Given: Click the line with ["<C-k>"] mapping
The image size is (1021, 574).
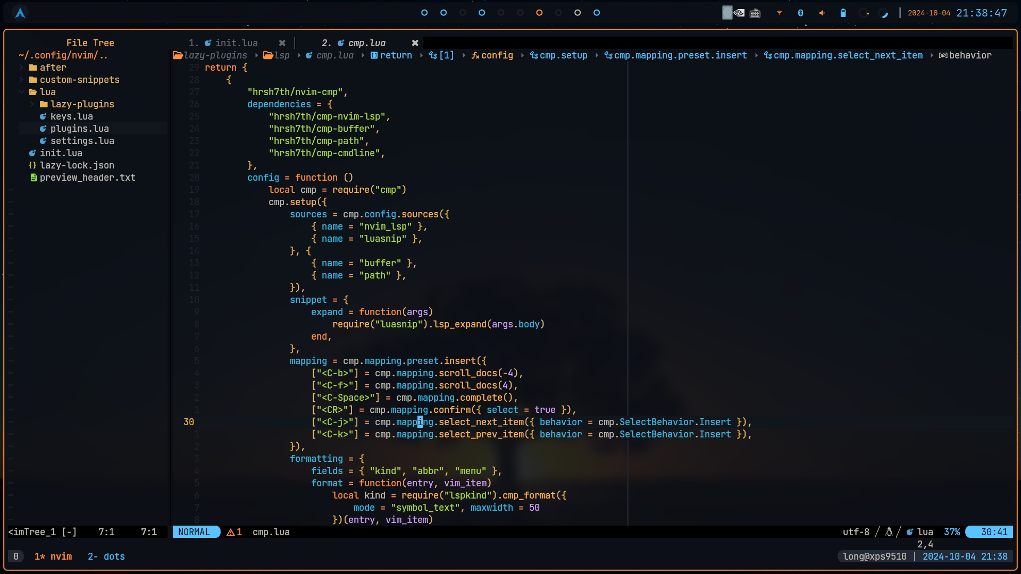Looking at the screenshot, I should point(532,434).
